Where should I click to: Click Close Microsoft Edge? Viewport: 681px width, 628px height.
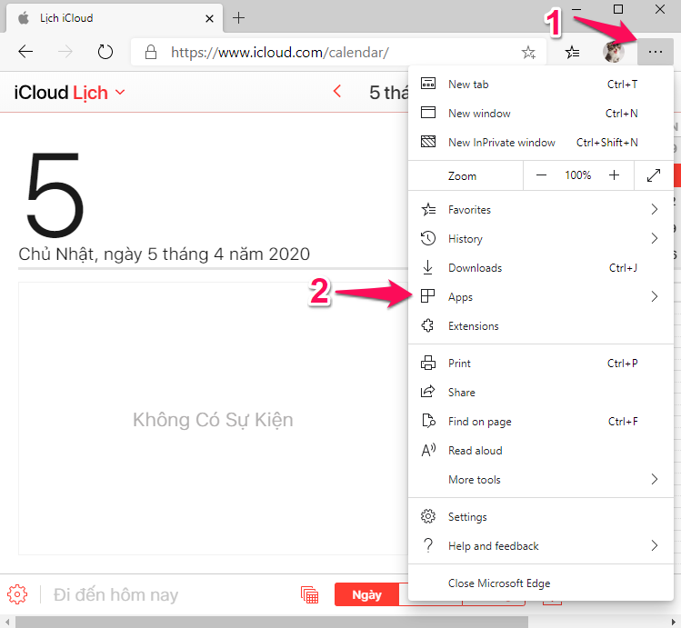(x=541, y=583)
